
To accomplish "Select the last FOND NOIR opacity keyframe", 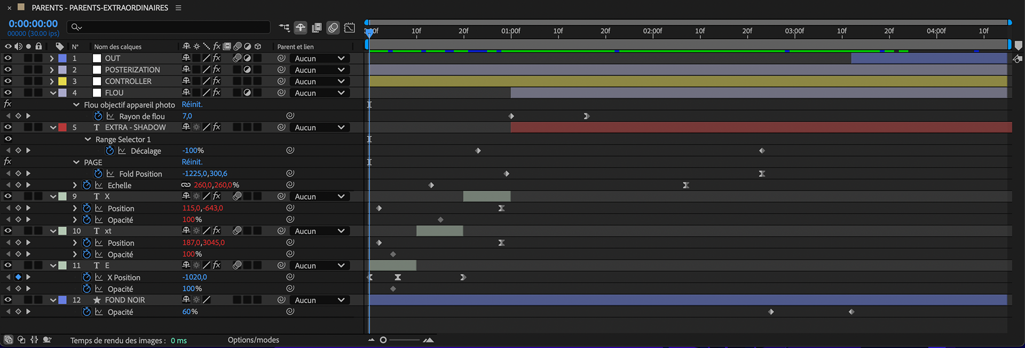I will pyautogui.click(x=851, y=312).
